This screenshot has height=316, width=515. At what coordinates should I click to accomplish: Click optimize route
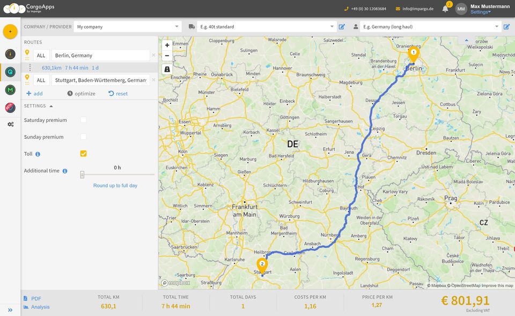pos(82,94)
